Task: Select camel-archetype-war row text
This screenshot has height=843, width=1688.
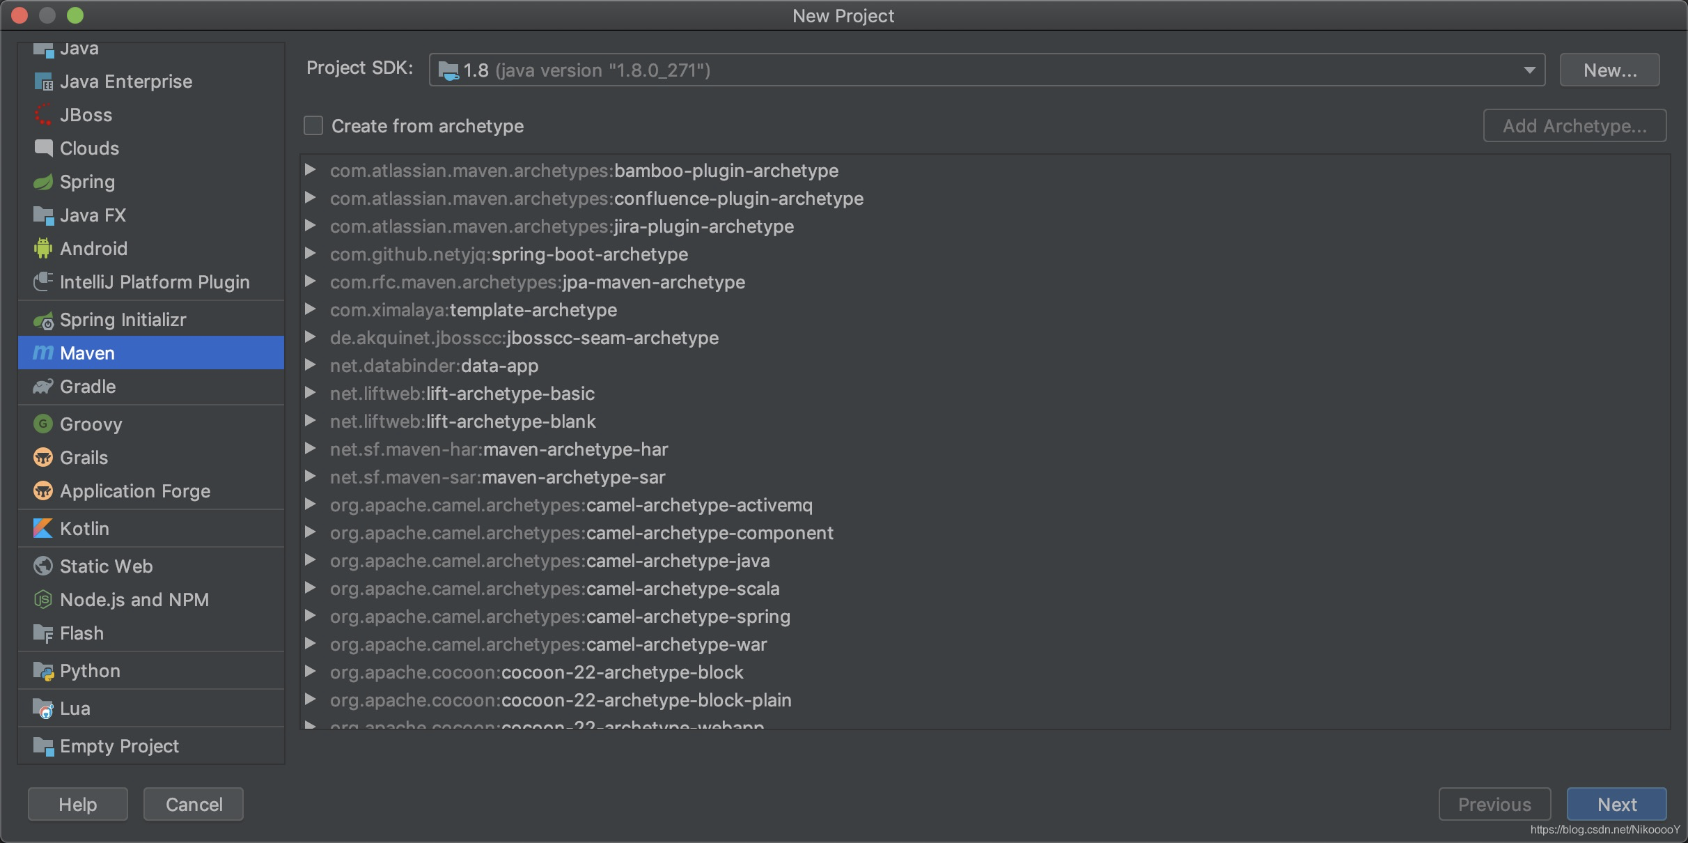Action: coord(549,644)
